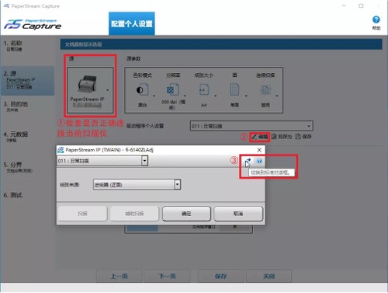Click the 辅助扫描 button
The image size is (388, 293).
pyautogui.click(x=134, y=214)
